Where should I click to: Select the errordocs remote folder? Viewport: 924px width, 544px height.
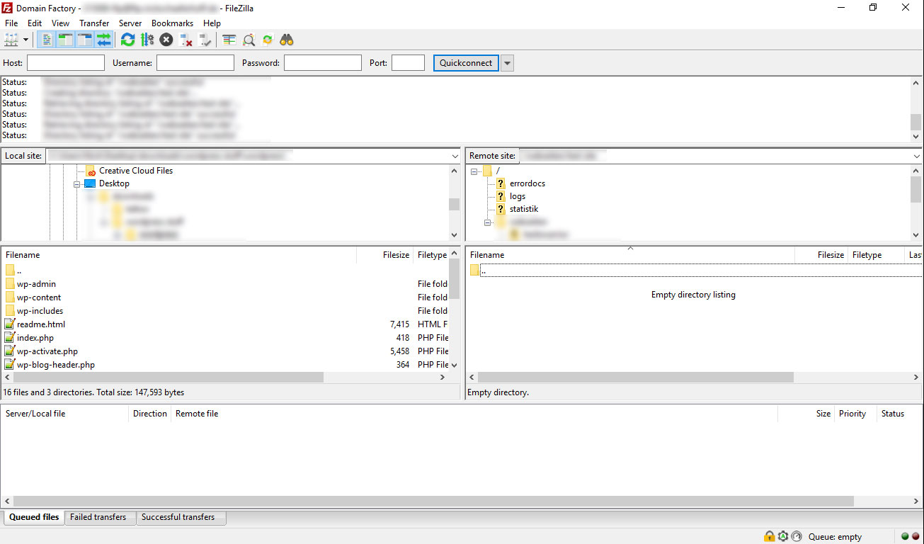(x=527, y=183)
